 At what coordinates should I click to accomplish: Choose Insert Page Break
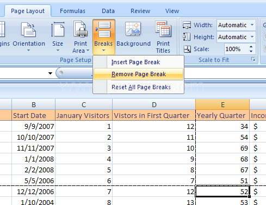click(138, 62)
